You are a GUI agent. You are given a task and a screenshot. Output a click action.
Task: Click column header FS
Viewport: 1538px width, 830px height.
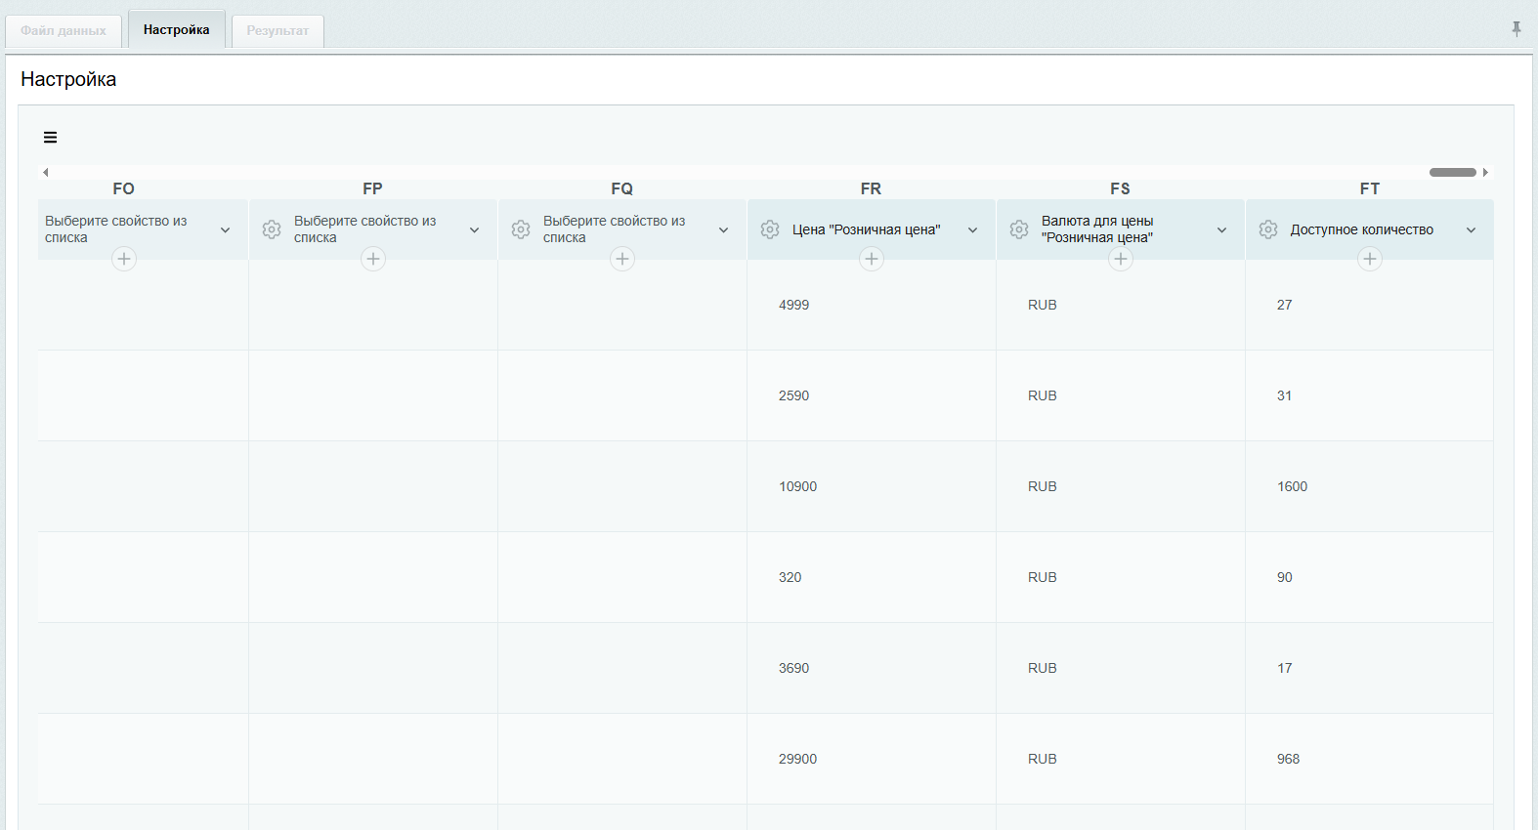(1120, 188)
